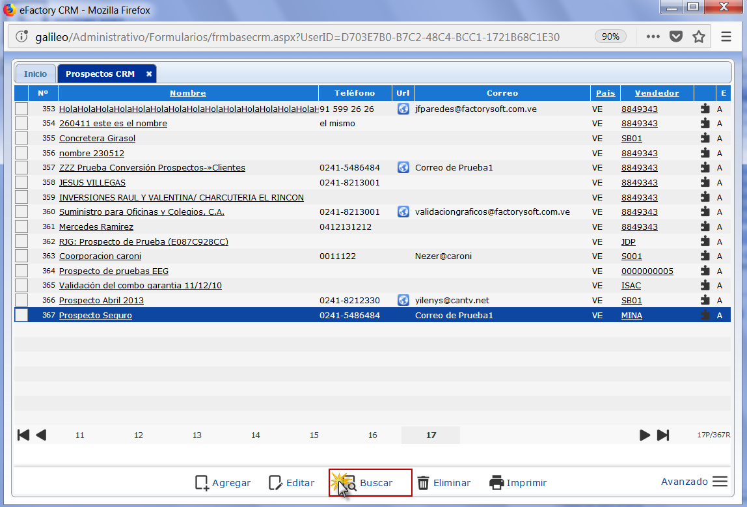
Task: Click the browser address bar URL
Action: 297,36
